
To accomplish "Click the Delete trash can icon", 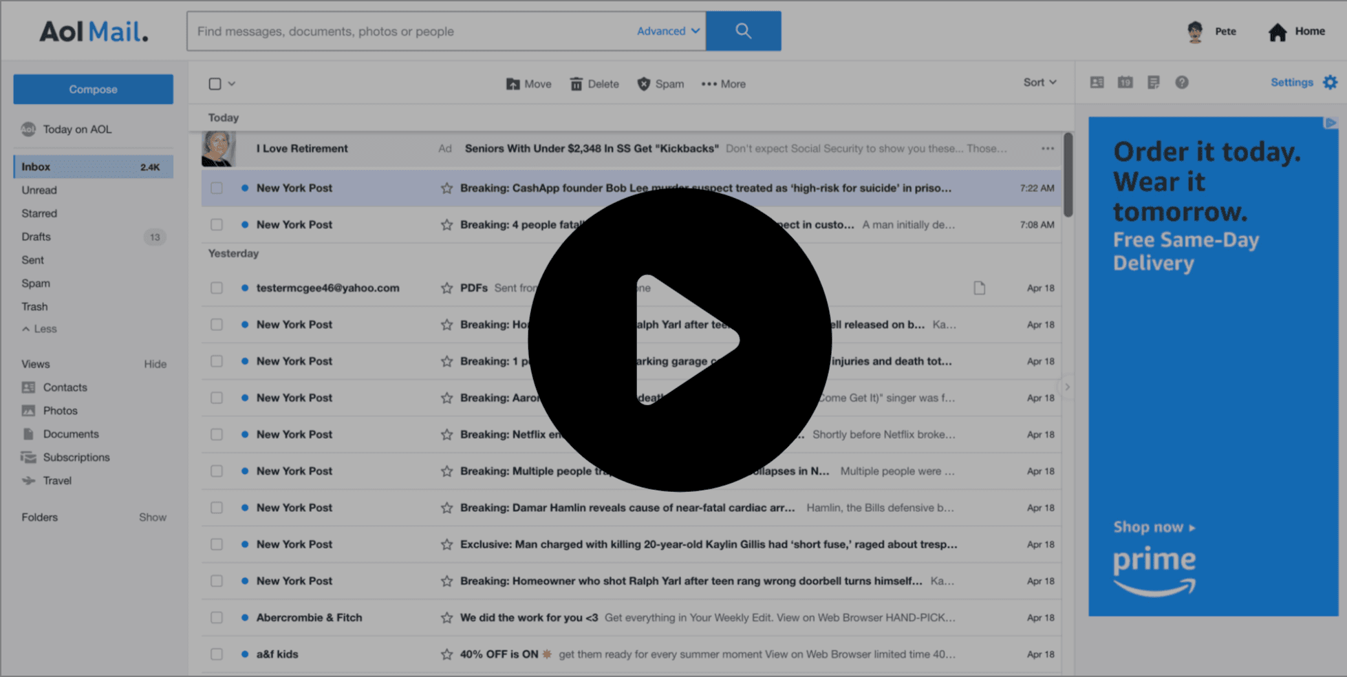I will [x=576, y=84].
